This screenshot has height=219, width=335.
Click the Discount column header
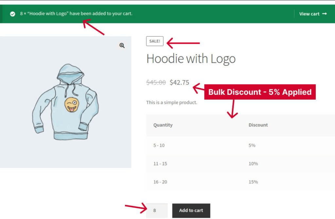click(x=258, y=125)
